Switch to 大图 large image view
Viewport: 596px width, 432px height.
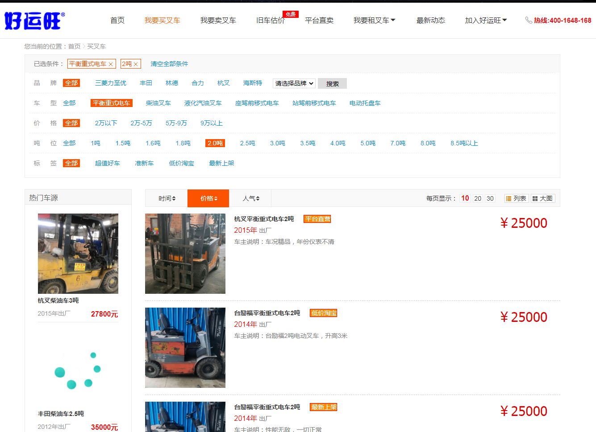542,198
